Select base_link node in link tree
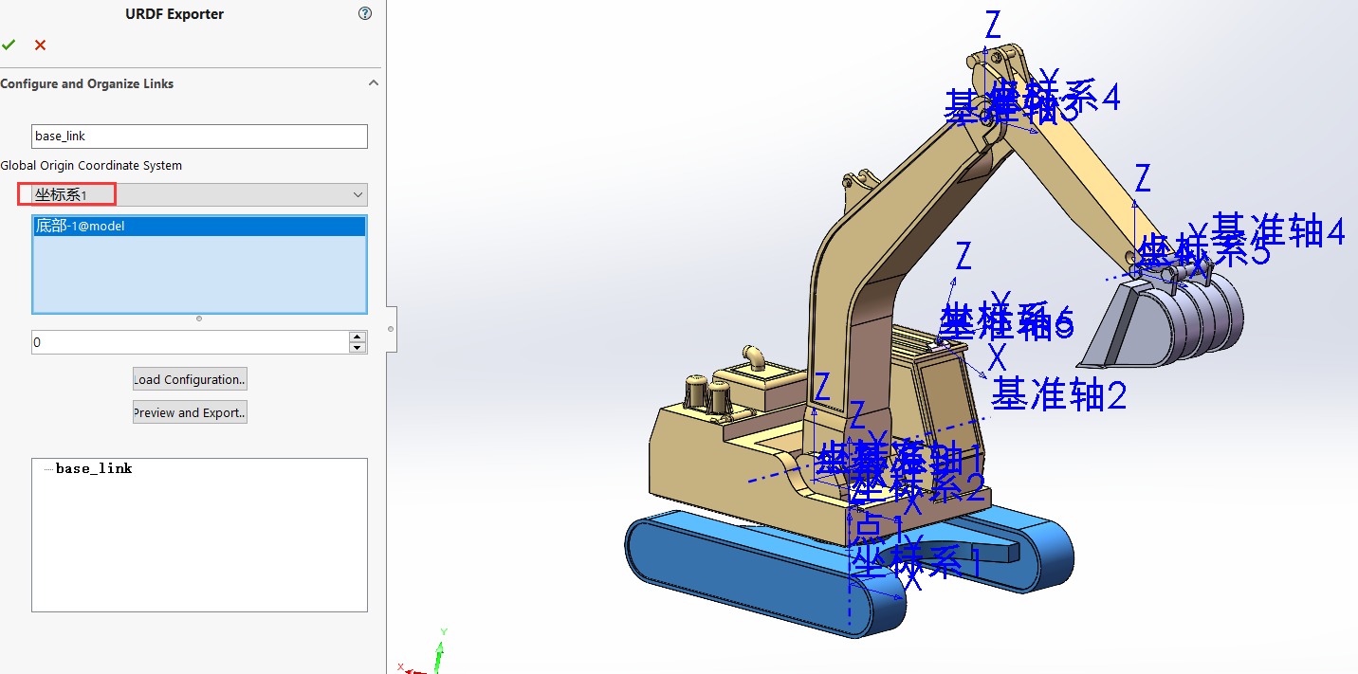This screenshot has width=1358, height=674. (x=94, y=468)
